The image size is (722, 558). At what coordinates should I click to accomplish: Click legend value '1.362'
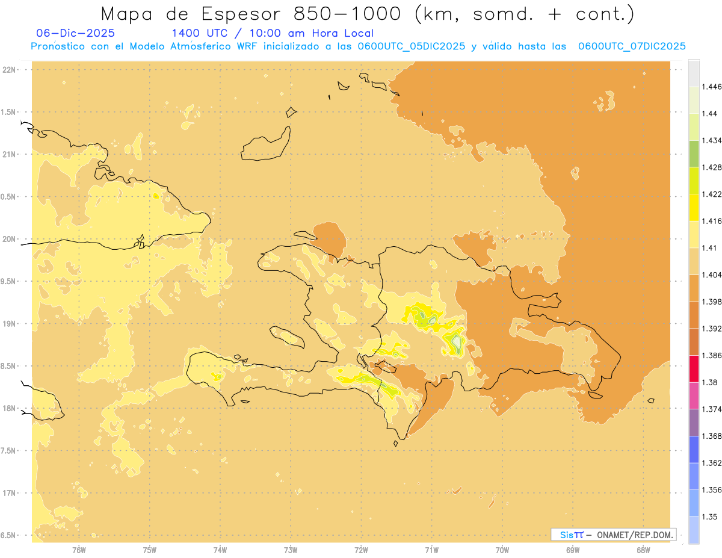pos(713,463)
